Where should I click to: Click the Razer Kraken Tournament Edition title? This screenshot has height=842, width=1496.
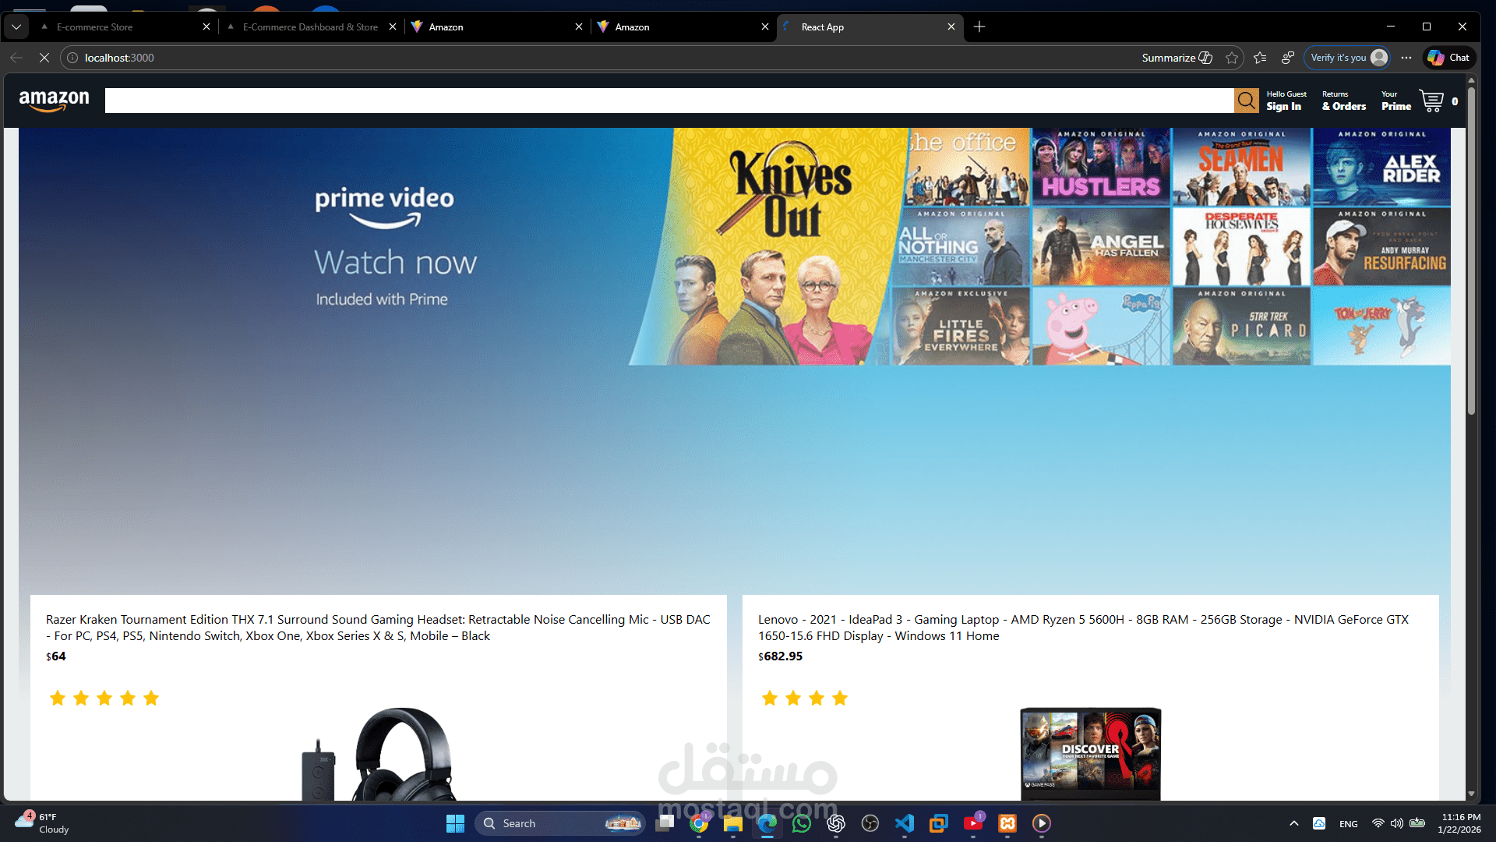[378, 628]
